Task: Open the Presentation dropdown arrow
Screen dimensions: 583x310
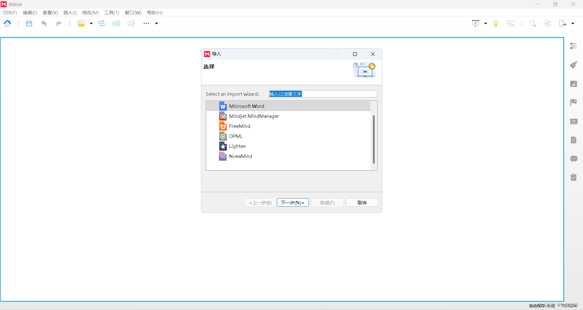Action: pyautogui.click(x=486, y=23)
